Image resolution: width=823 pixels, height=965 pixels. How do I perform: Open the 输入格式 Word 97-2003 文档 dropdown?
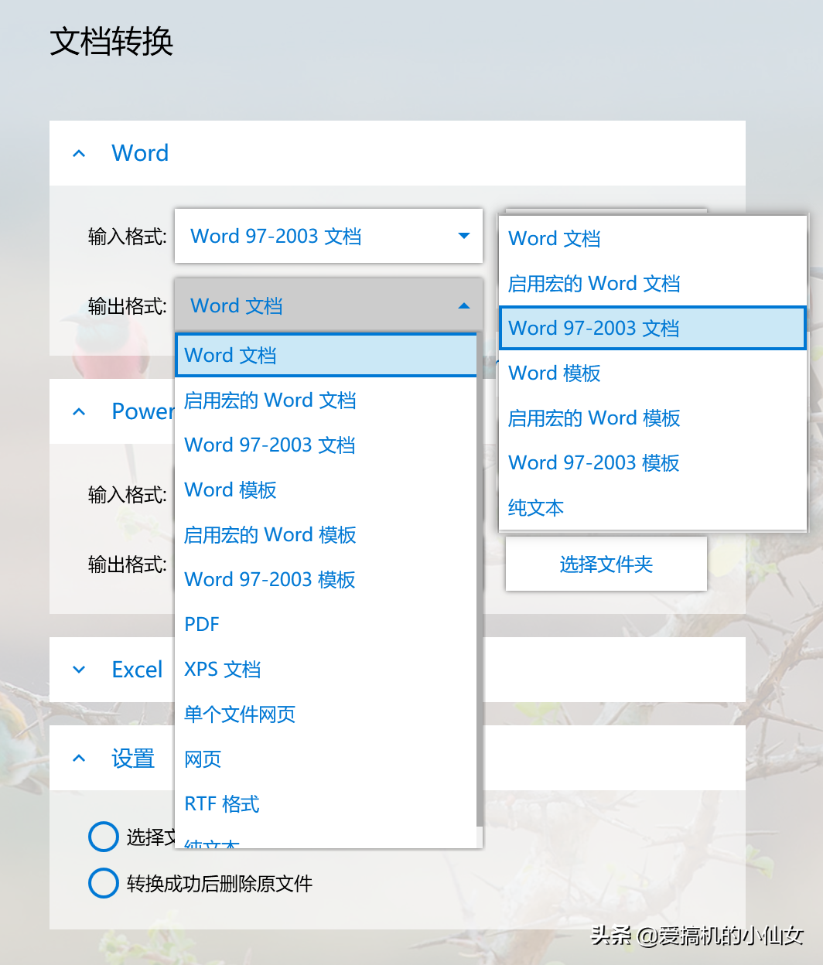329,236
